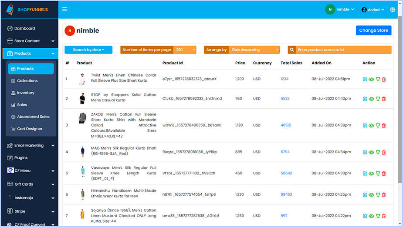
Task: Expand the Gift Cards sidebar menu
Action: click(x=30, y=184)
